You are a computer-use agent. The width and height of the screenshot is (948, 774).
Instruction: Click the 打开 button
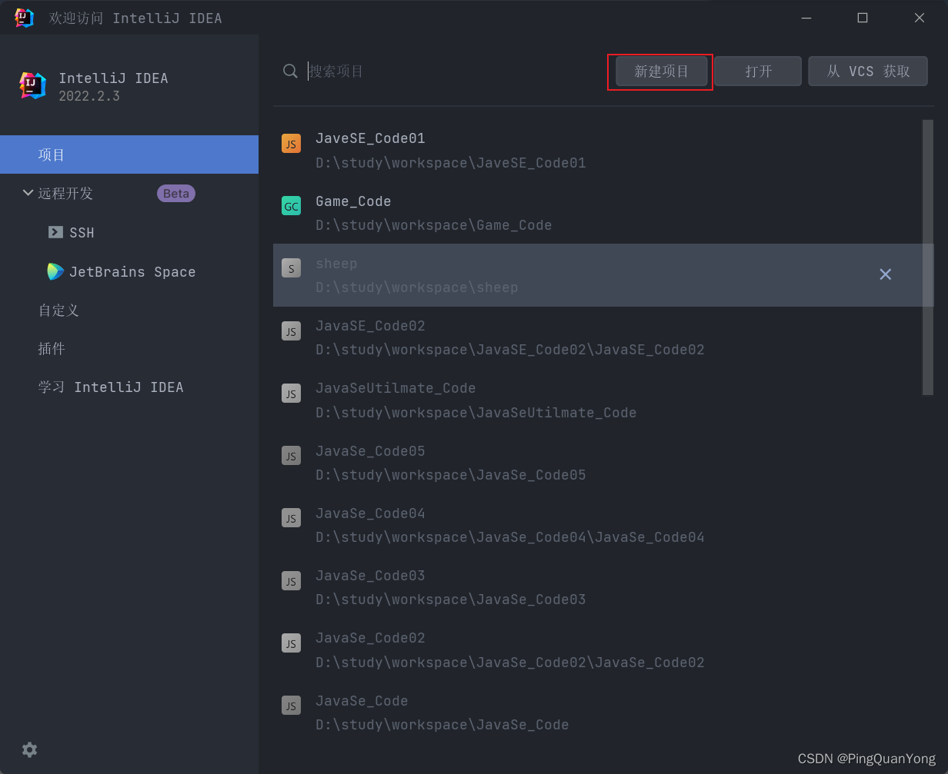pyautogui.click(x=758, y=71)
